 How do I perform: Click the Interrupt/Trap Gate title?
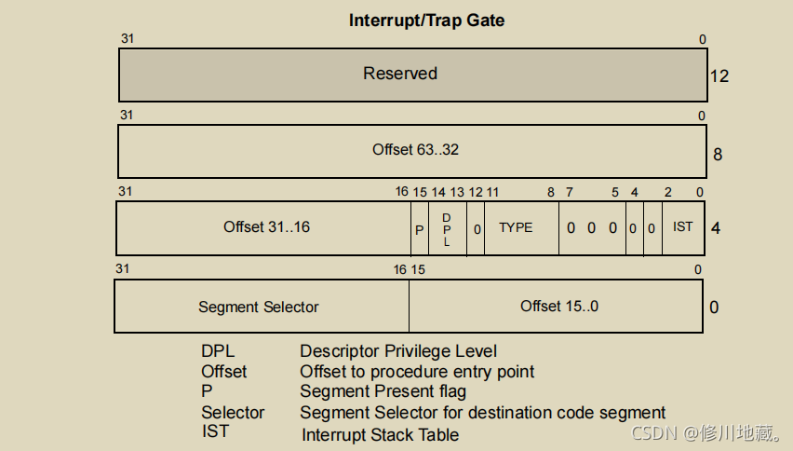point(426,20)
